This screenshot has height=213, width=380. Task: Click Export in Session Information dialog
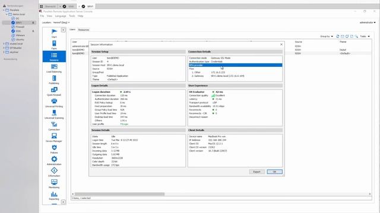(256, 172)
